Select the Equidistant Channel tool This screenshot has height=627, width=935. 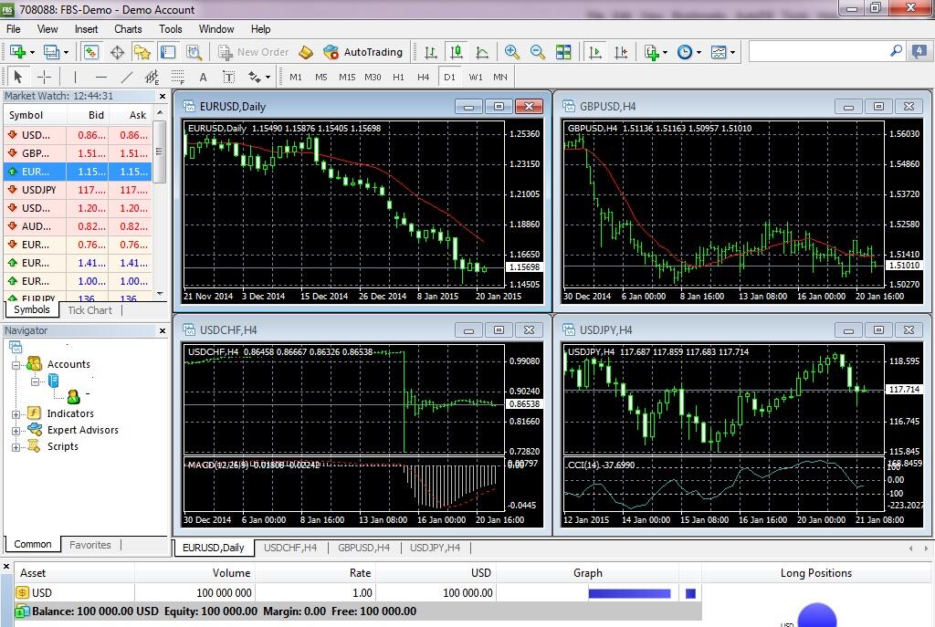152,77
